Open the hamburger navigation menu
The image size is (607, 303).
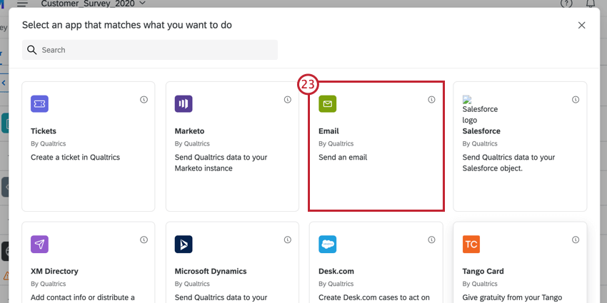pos(22,4)
